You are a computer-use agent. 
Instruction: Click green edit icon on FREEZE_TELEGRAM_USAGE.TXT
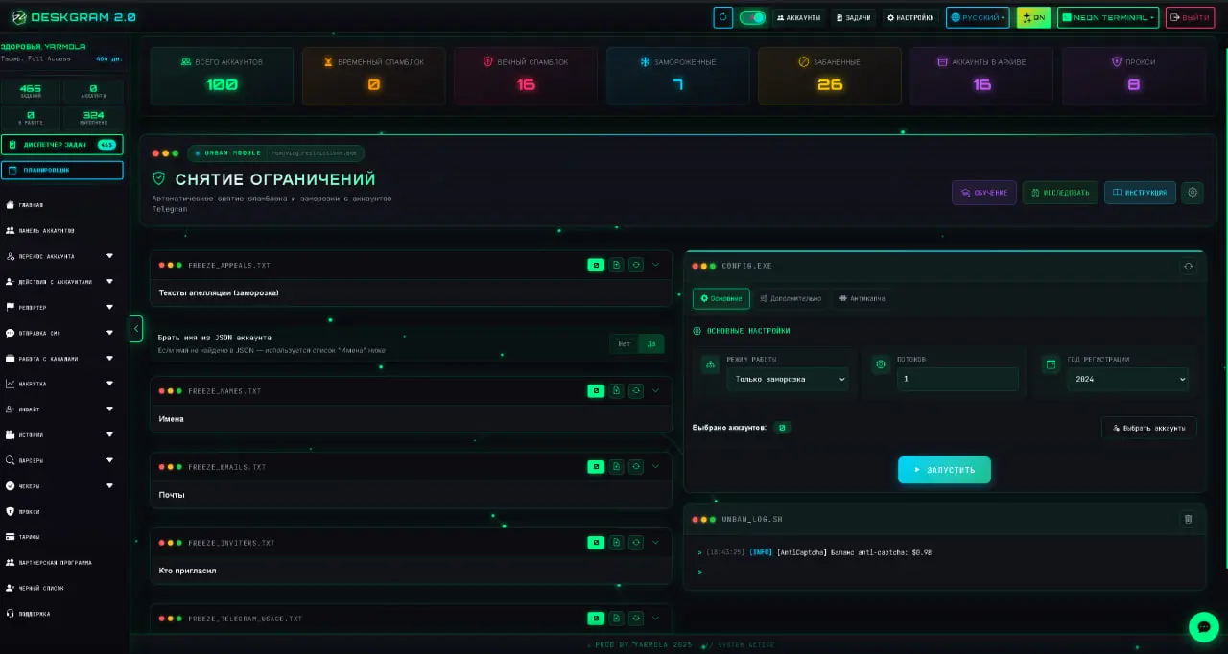coord(596,619)
